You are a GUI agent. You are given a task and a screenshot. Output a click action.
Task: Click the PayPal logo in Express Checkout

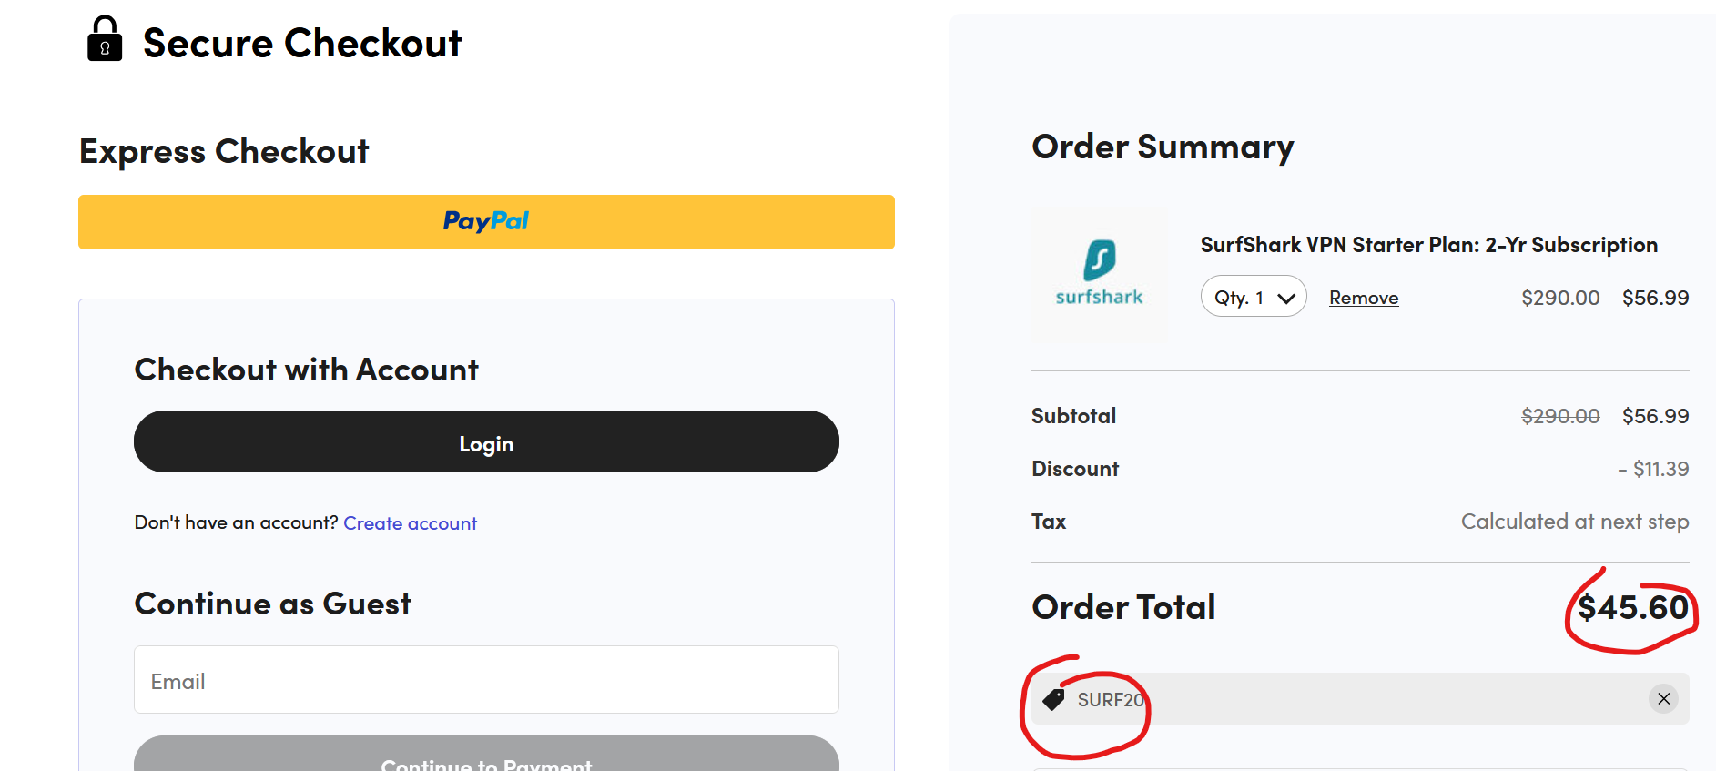pyautogui.click(x=485, y=221)
